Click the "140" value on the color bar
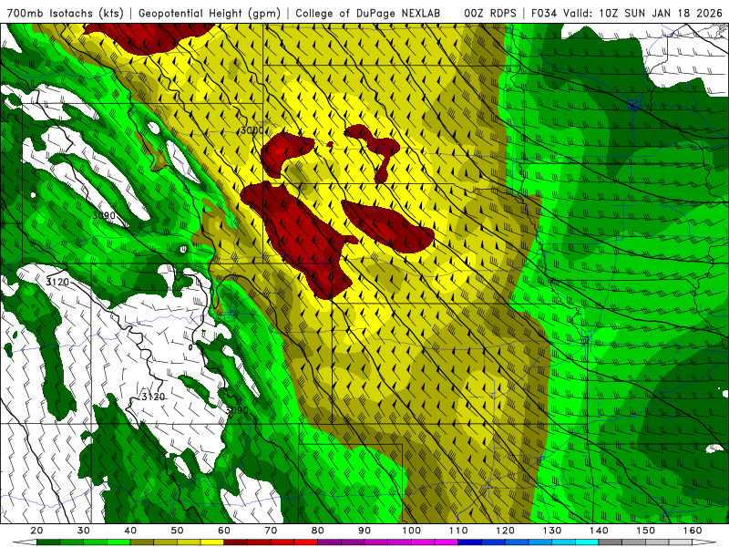729x547 pixels. (599, 531)
